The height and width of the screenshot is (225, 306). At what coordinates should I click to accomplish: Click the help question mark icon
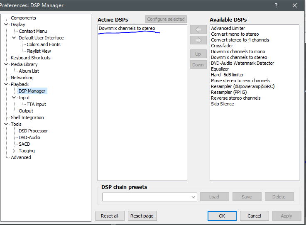tap(276, 5)
